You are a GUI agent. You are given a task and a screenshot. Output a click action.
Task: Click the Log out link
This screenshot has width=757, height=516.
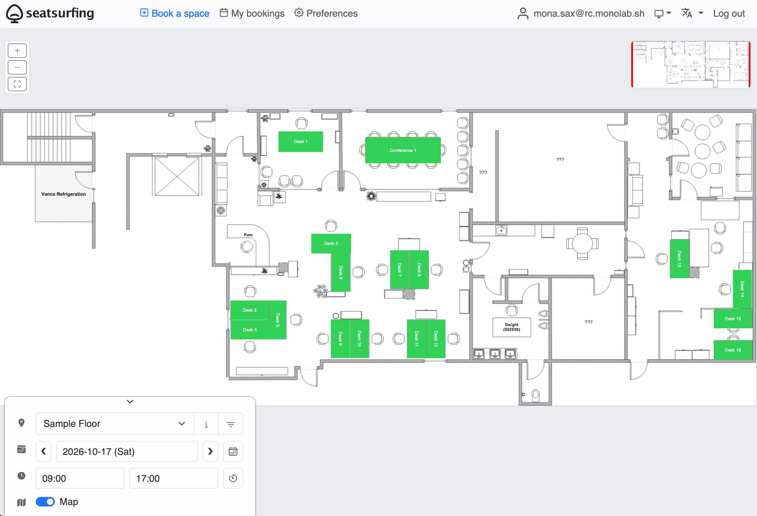pyautogui.click(x=729, y=13)
